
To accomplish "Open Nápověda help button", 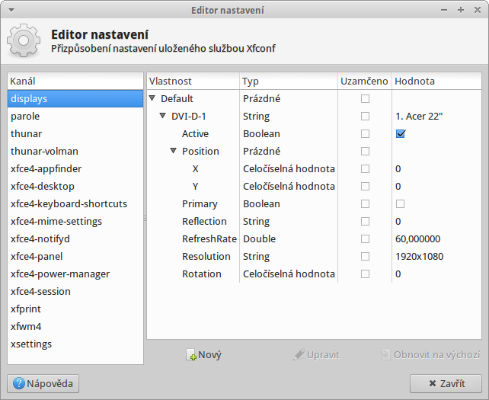I will pyautogui.click(x=43, y=383).
